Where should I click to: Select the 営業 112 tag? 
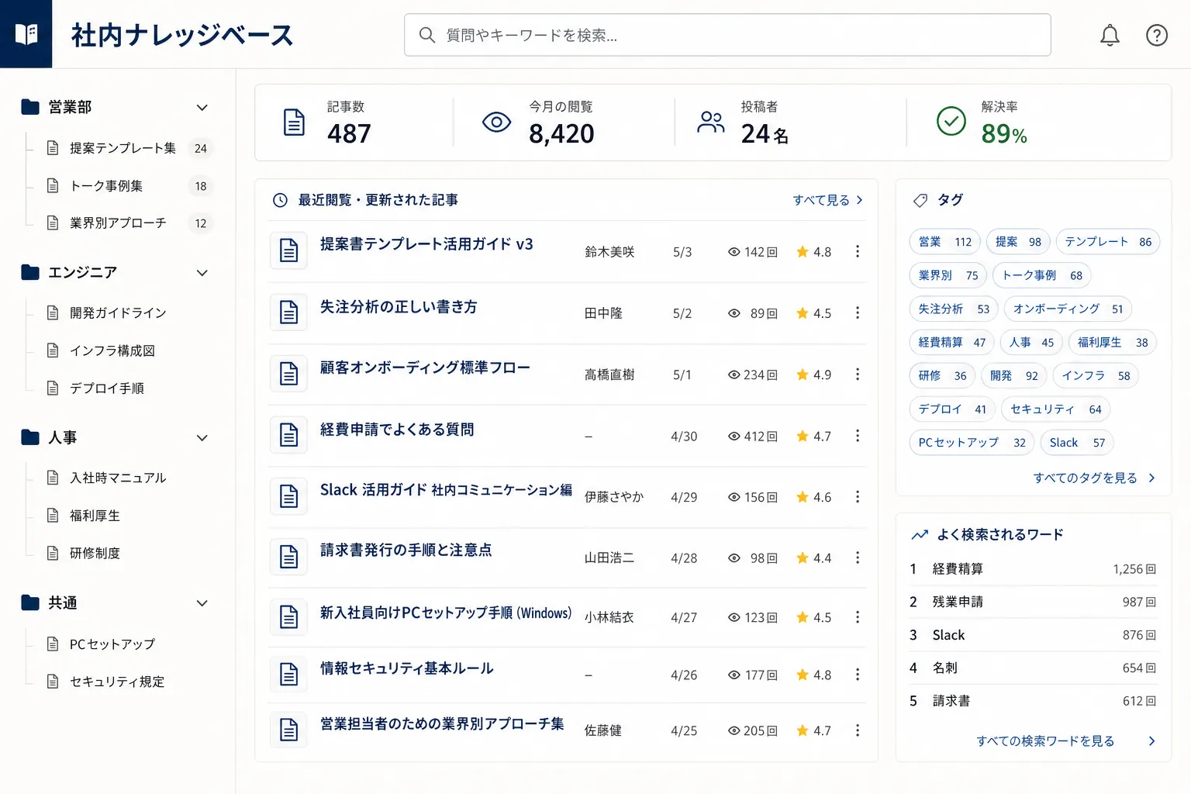pos(944,242)
